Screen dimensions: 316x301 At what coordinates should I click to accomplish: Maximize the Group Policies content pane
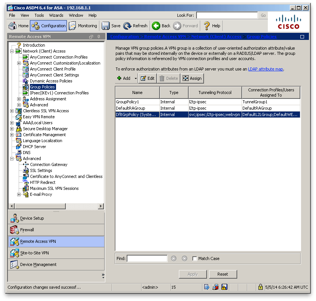pyautogui.click(x=302, y=37)
